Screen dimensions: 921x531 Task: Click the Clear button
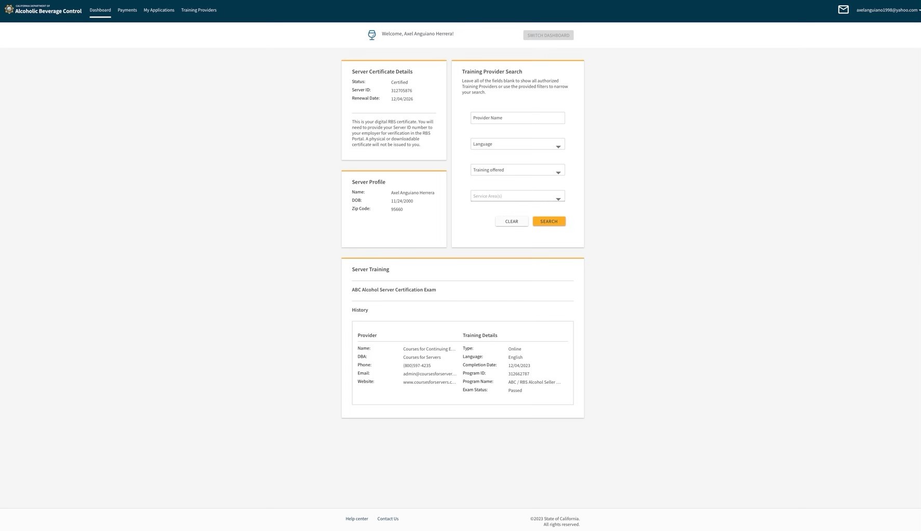(511, 221)
